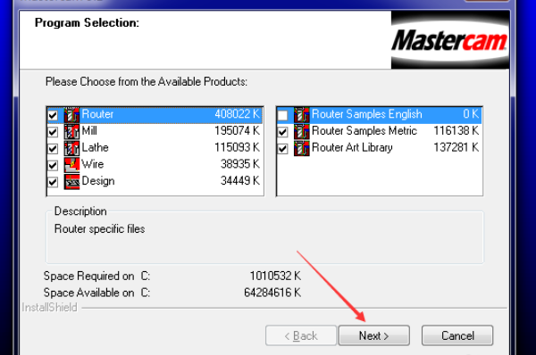Click the 64284616 K space available value
Screen dimensions: 536x355
click(x=272, y=293)
